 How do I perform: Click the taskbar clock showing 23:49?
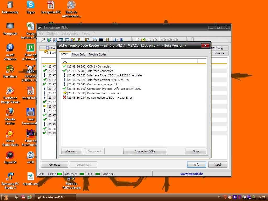261,197
